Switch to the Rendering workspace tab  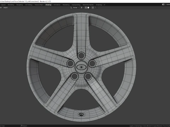point(66,5)
